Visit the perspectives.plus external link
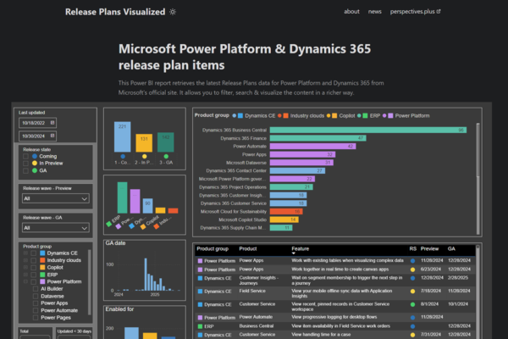Image resolution: width=508 pixels, height=339 pixels. tap(415, 12)
